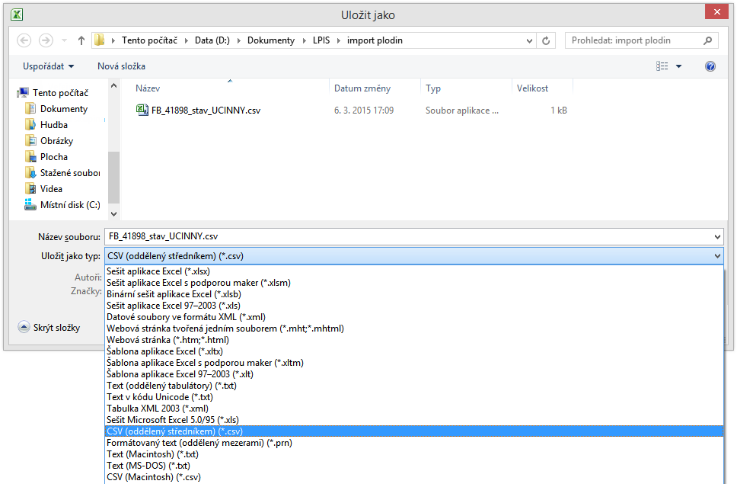Expand the address bar history dropdown
The image size is (737, 484).
click(529, 40)
